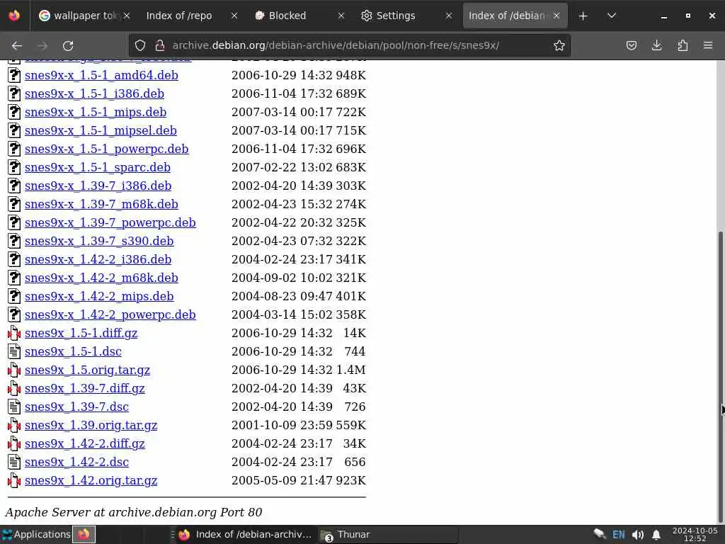Switch to the Thunar taskbar window button
The height and width of the screenshot is (544, 725).
click(387, 535)
